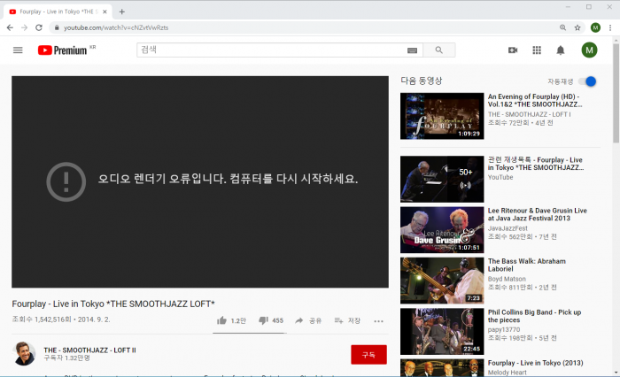
Task: Open Chrome profile M icon
Action: pos(595,27)
